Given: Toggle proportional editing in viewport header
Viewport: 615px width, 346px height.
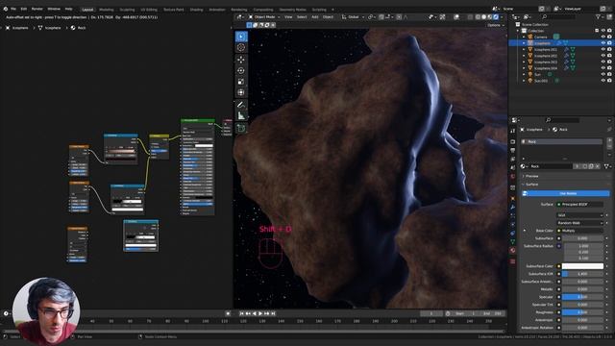Looking at the screenshot, I should pos(399,17).
